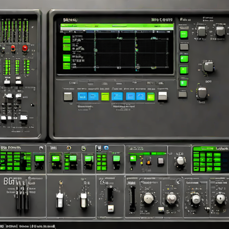
Task: Click the small red button with orange ring
Action: point(13,48)
